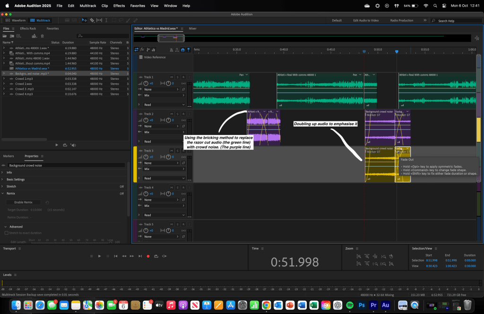Arm Track 3 for recording with R

point(182,151)
